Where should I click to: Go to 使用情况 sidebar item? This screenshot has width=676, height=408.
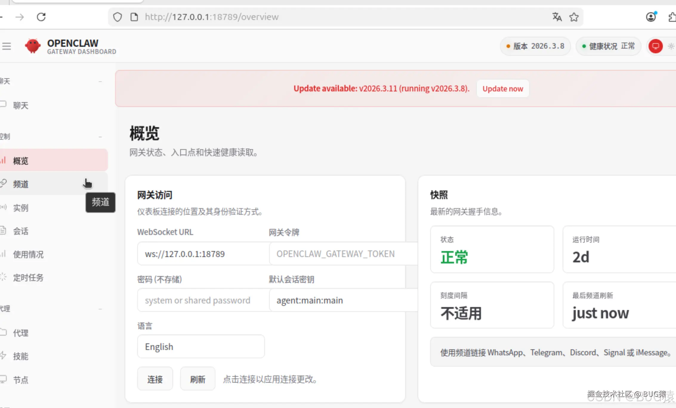28,254
